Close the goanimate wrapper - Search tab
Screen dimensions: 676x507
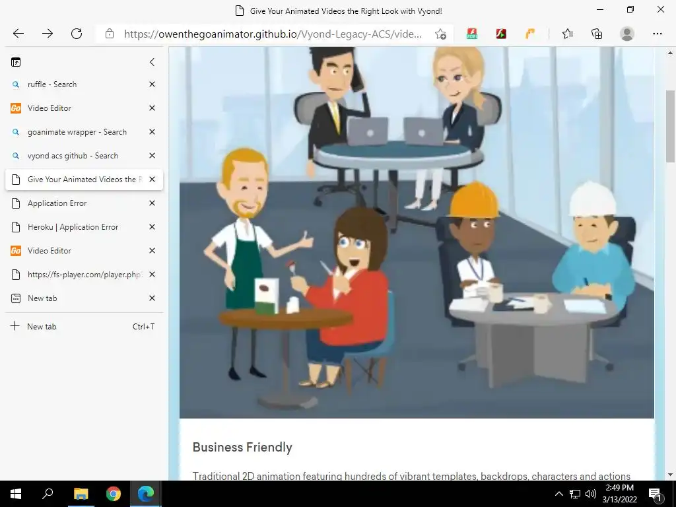[152, 132]
